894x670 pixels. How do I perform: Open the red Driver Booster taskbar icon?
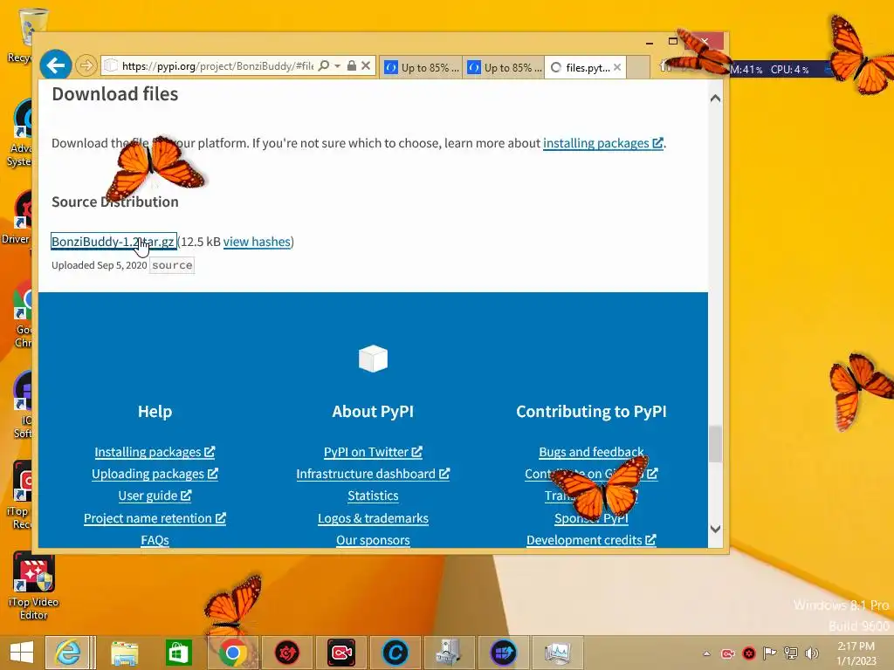point(286,653)
